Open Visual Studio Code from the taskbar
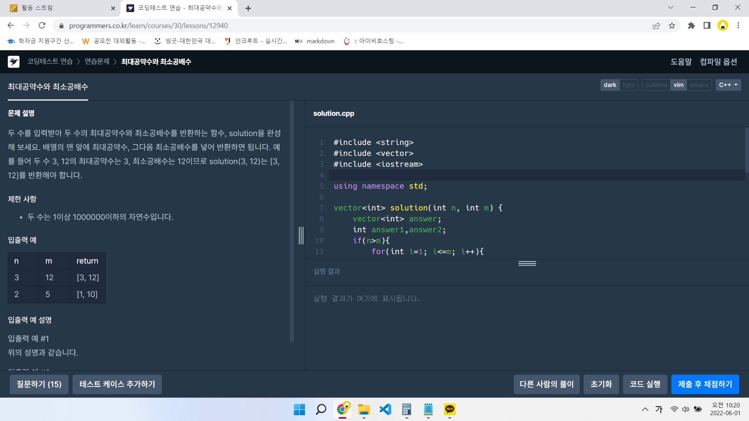 (385, 409)
